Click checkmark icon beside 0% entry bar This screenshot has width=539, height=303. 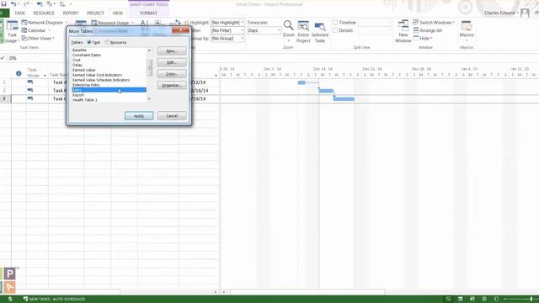pyautogui.click(x=3, y=58)
